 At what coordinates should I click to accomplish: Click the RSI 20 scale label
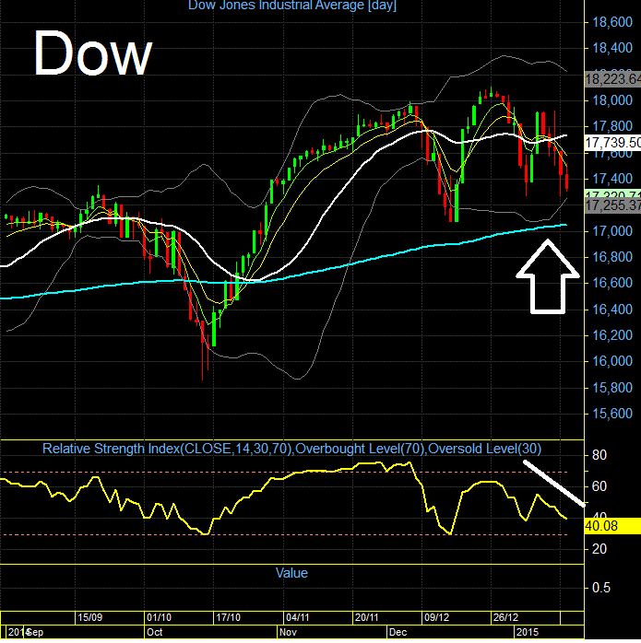coord(599,549)
